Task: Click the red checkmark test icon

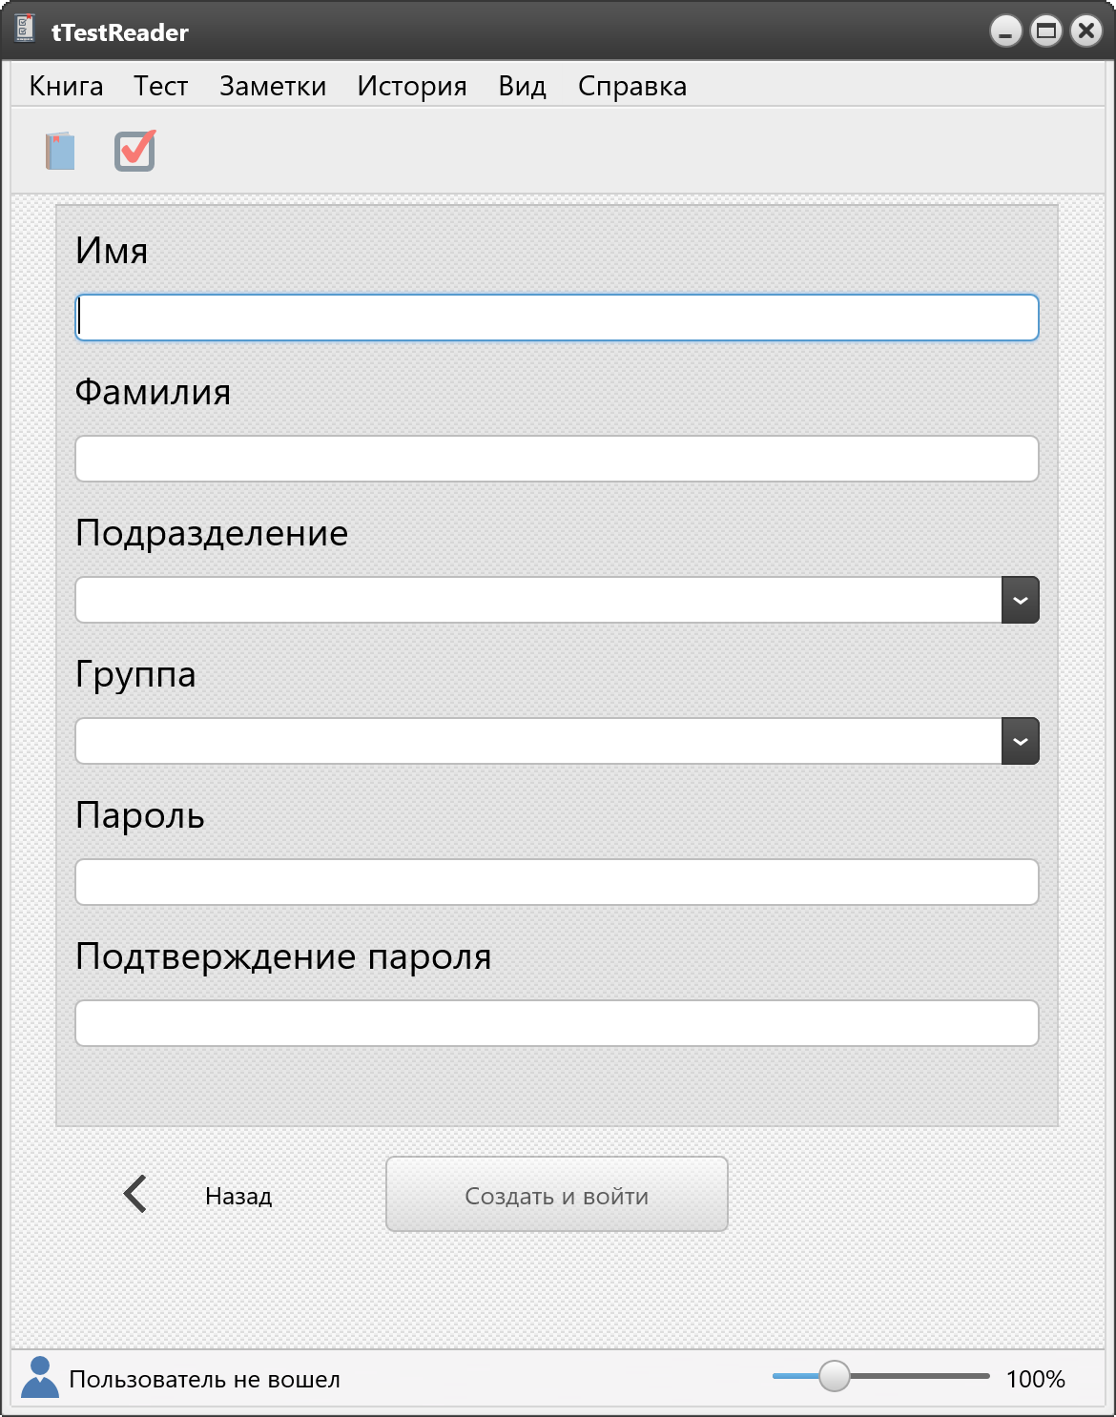Action: tap(134, 151)
